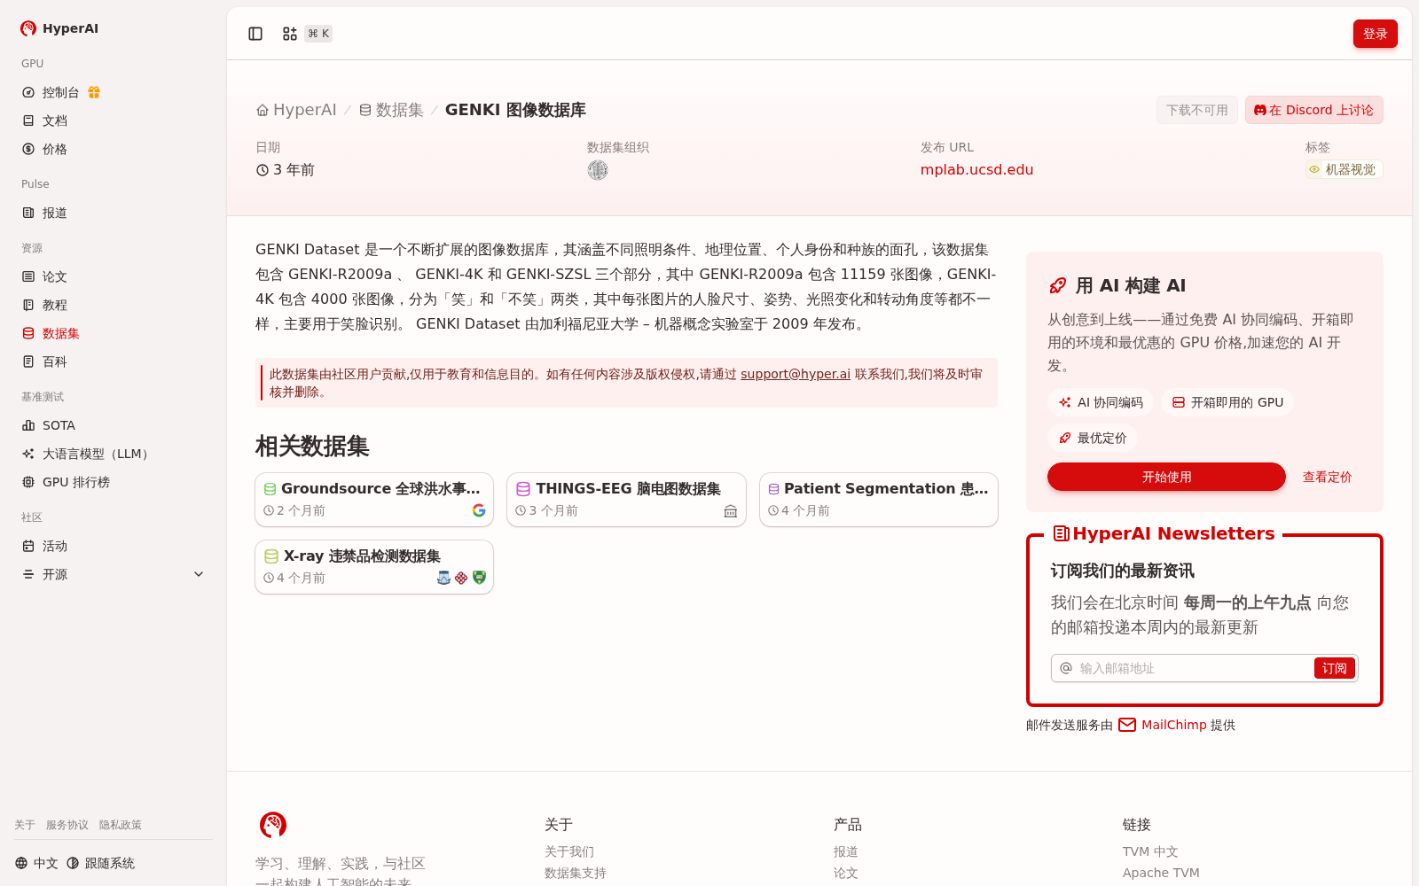1419x886 pixels.
Task: Click 报道 footer link under 产品
Action: pos(846,851)
